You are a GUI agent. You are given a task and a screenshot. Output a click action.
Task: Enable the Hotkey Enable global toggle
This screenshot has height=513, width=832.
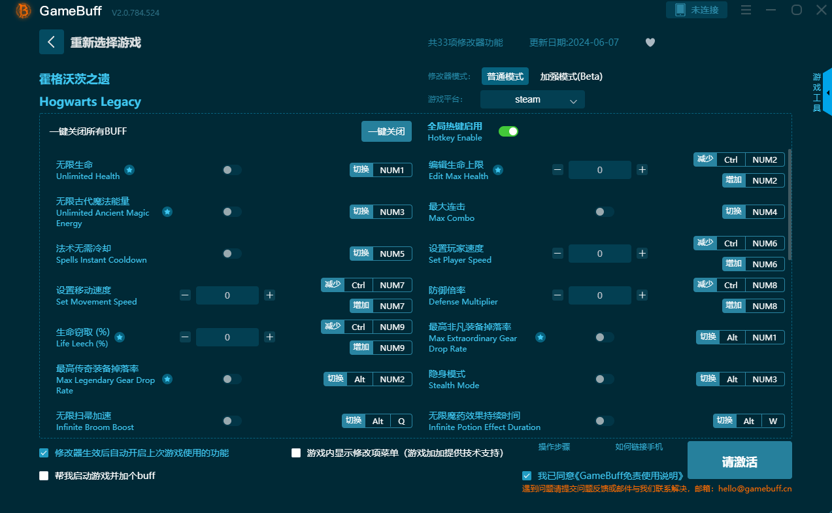click(x=508, y=131)
